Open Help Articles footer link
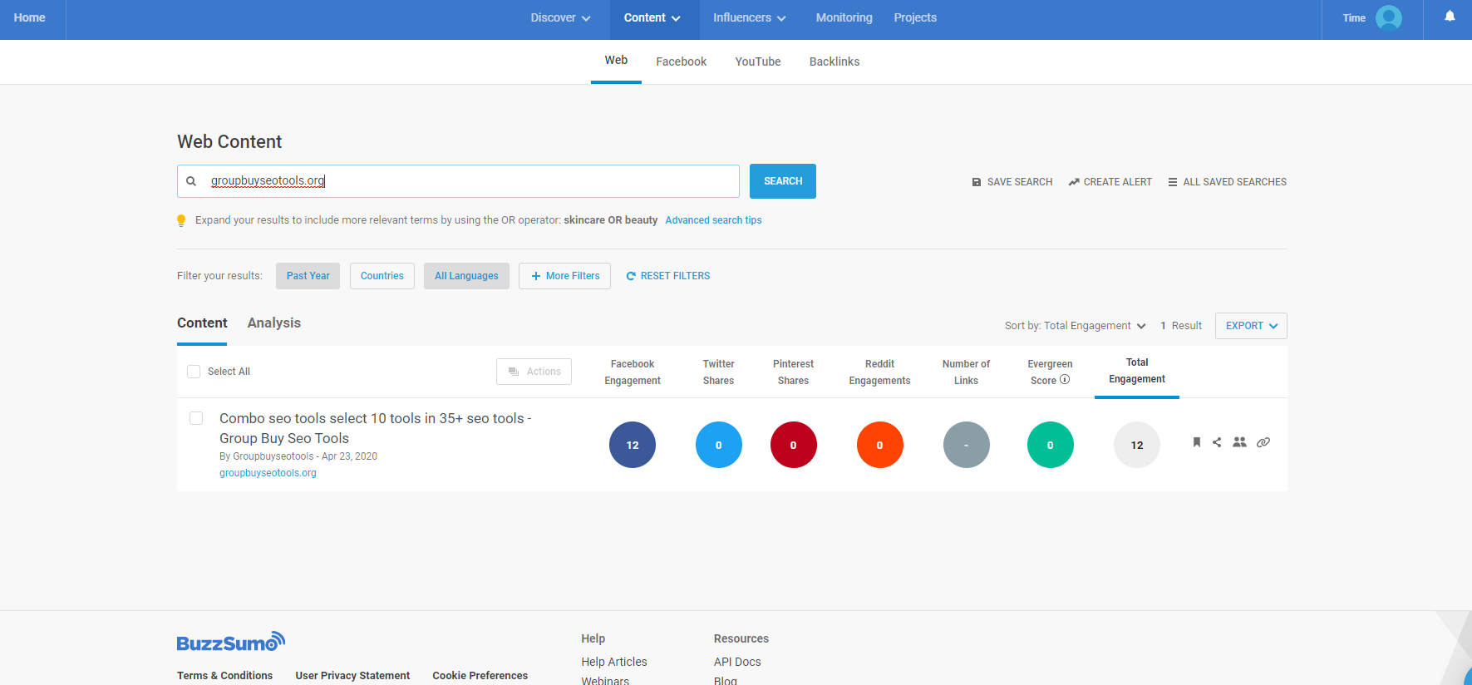 (x=614, y=662)
